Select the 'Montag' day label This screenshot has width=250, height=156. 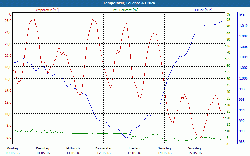pyautogui.click(x=12, y=148)
